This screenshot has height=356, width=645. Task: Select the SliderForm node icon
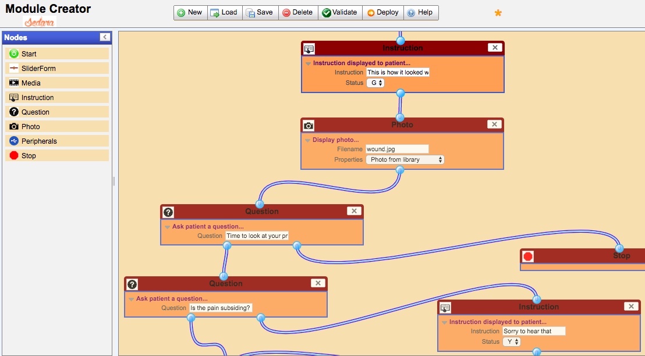pyautogui.click(x=14, y=68)
